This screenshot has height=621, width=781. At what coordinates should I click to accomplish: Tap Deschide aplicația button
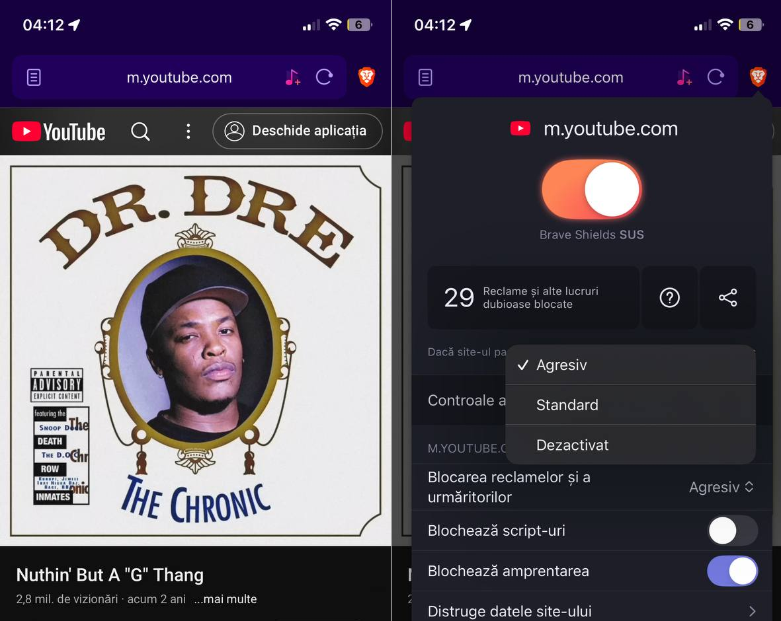[x=298, y=131]
